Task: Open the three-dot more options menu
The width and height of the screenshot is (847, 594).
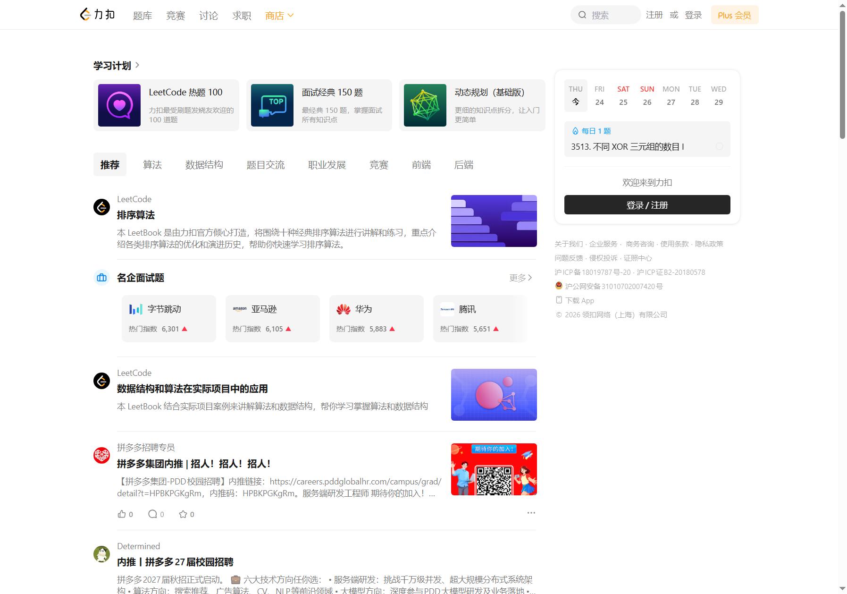Action: pyautogui.click(x=531, y=513)
